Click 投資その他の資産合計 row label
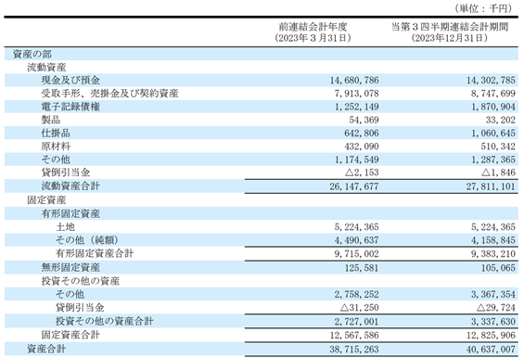Viewport: 524px width, 358px height. coord(105,321)
